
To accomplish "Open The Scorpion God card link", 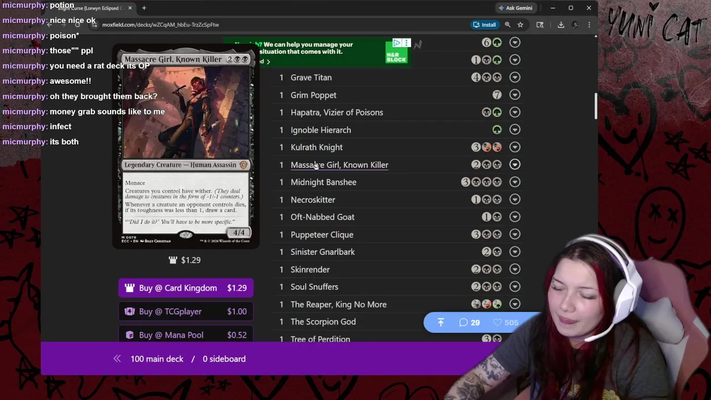I will click(323, 322).
